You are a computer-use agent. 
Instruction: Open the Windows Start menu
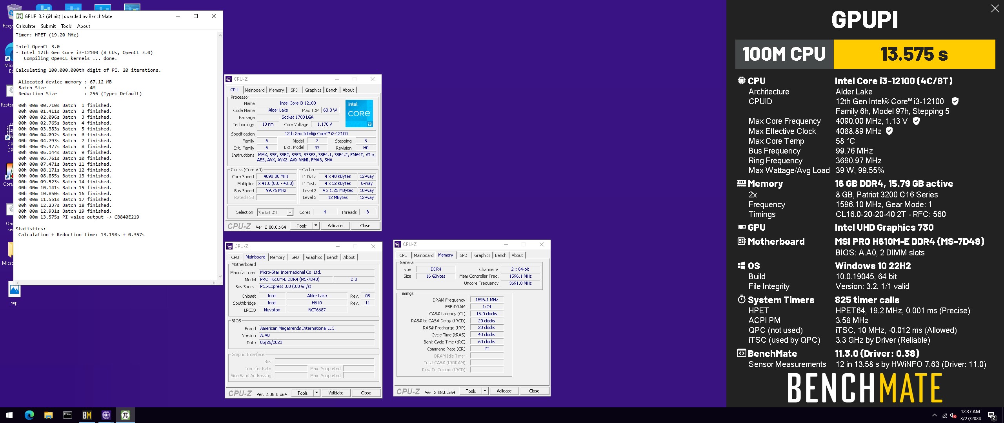(x=9, y=415)
